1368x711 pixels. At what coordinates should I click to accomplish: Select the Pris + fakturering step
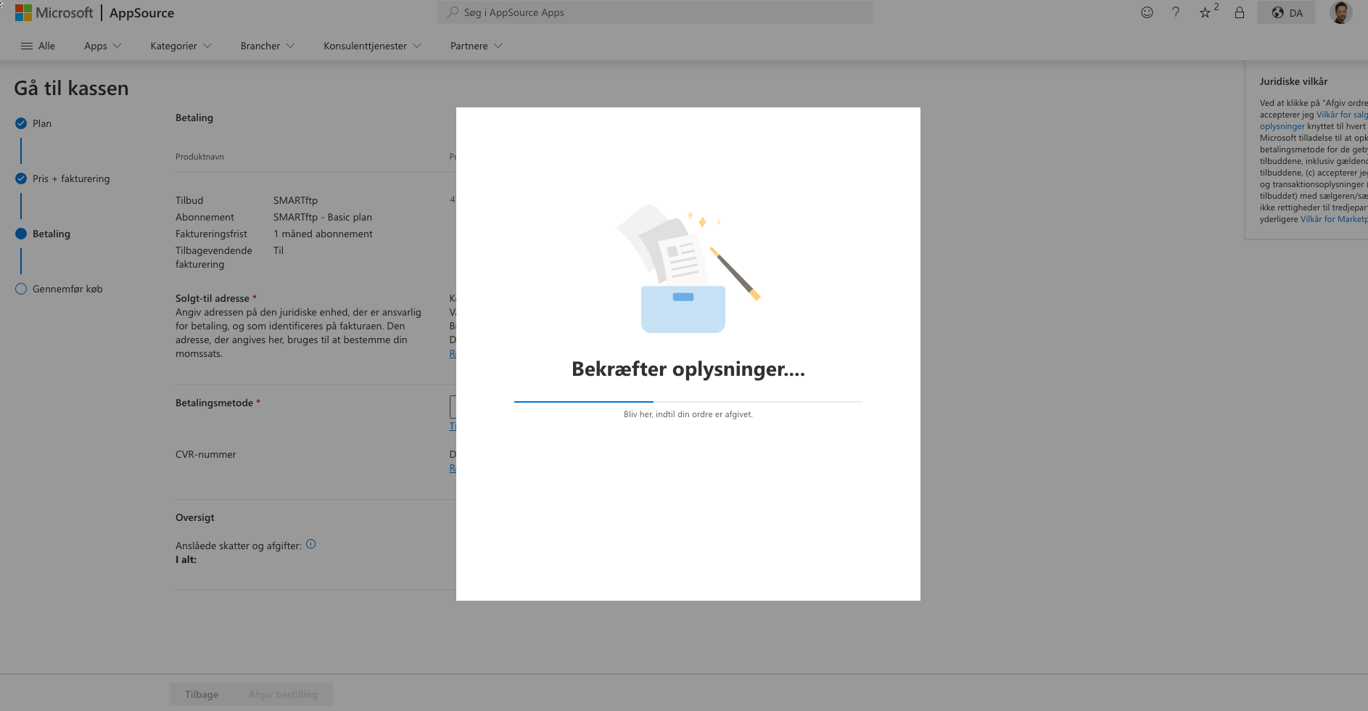pos(70,178)
